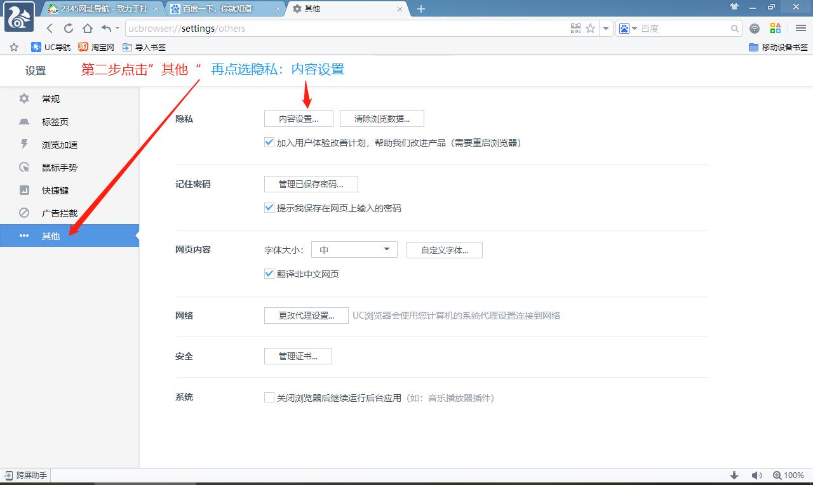This screenshot has height=485, width=813.
Task: Open the 字体大小 dropdown
Action: pyautogui.click(x=354, y=249)
